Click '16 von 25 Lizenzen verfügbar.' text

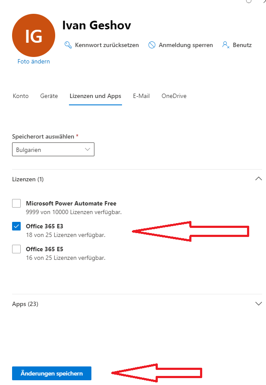tap(66, 258)
